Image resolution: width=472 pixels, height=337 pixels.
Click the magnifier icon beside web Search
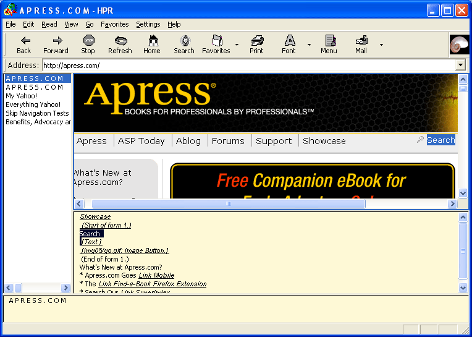[x=420, y=140]
